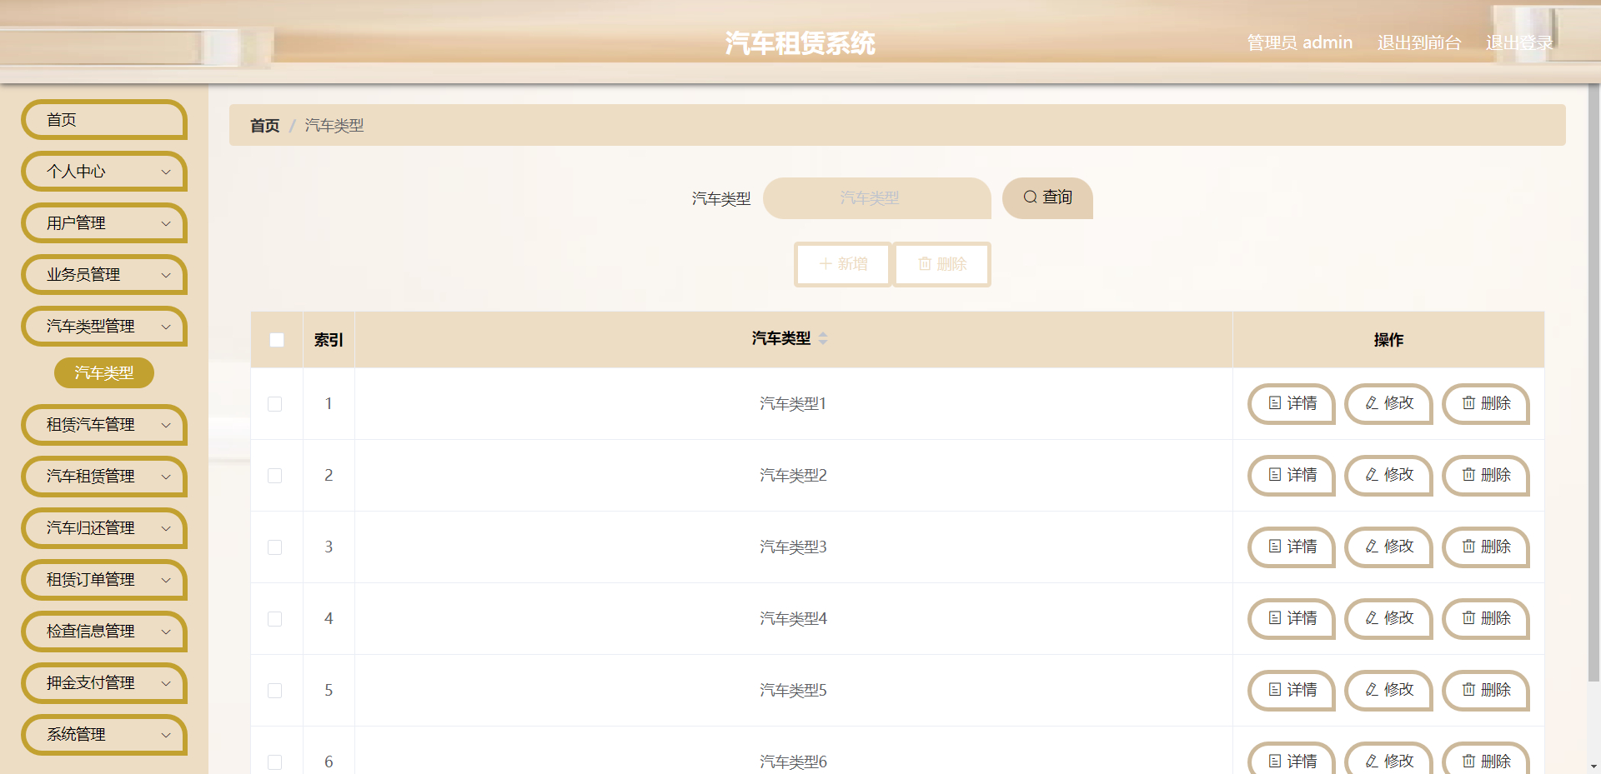1601x774 pixels.
Task: Check the checkbox for row 4
Action: [x=275, y=619]
